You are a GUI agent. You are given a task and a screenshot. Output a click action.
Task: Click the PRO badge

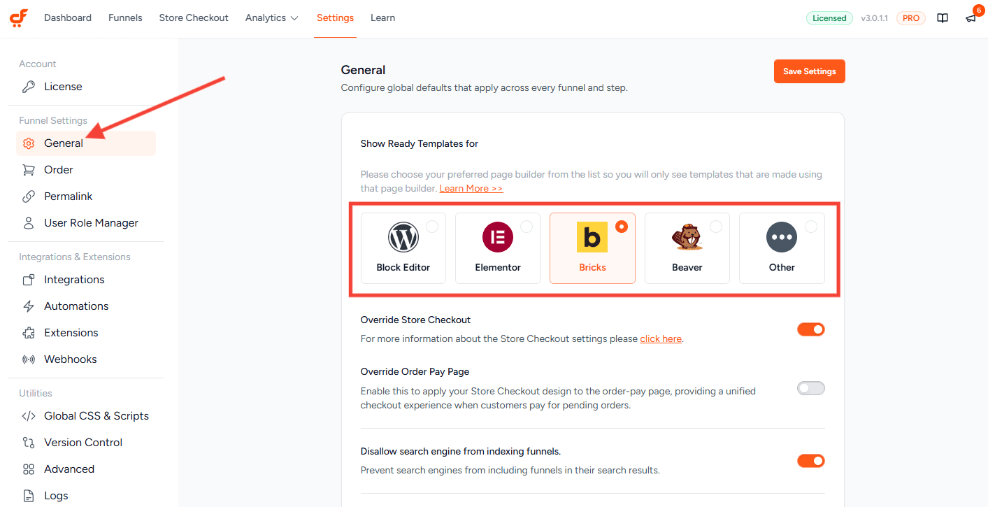(911, 18)
